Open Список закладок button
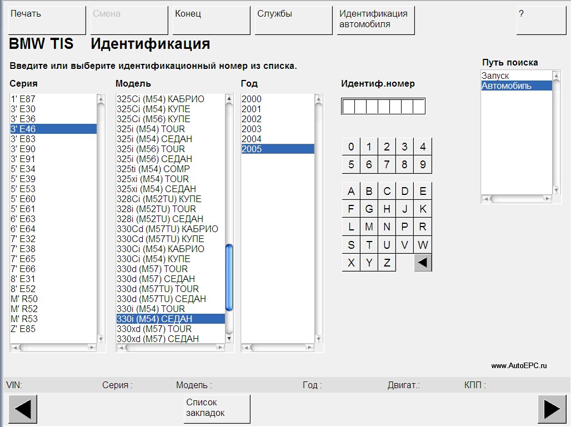 click(217, 409)
